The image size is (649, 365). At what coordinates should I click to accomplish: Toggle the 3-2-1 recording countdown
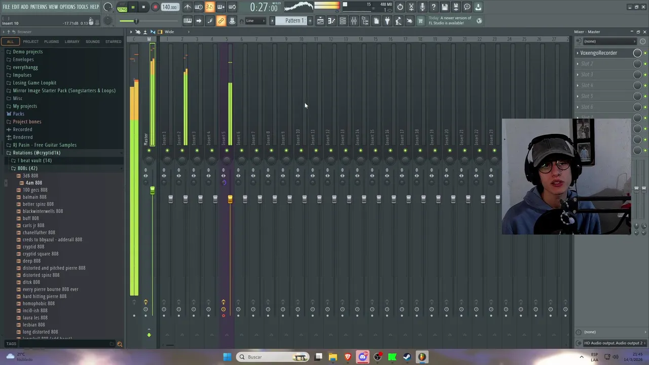click(x=209, y=7)
